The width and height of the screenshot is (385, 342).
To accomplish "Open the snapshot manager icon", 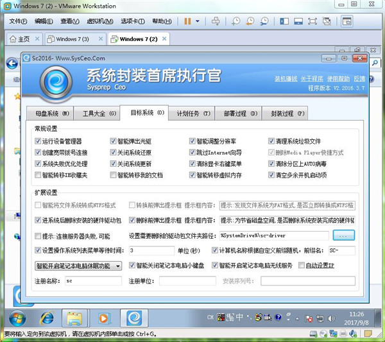I will tap(264, 21).
